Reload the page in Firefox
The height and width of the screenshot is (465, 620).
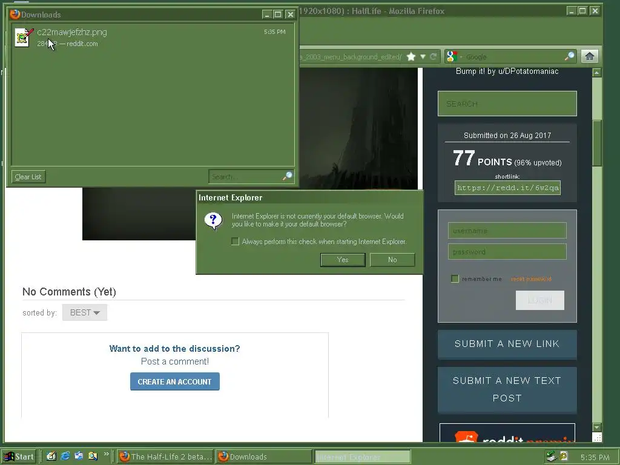point(434,56)
